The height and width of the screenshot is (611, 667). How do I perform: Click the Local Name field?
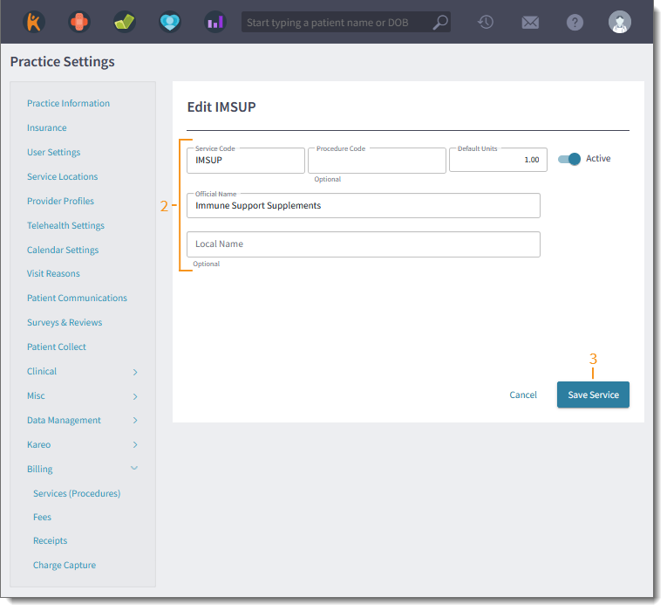pyautogui.click(x=364, y=244)
